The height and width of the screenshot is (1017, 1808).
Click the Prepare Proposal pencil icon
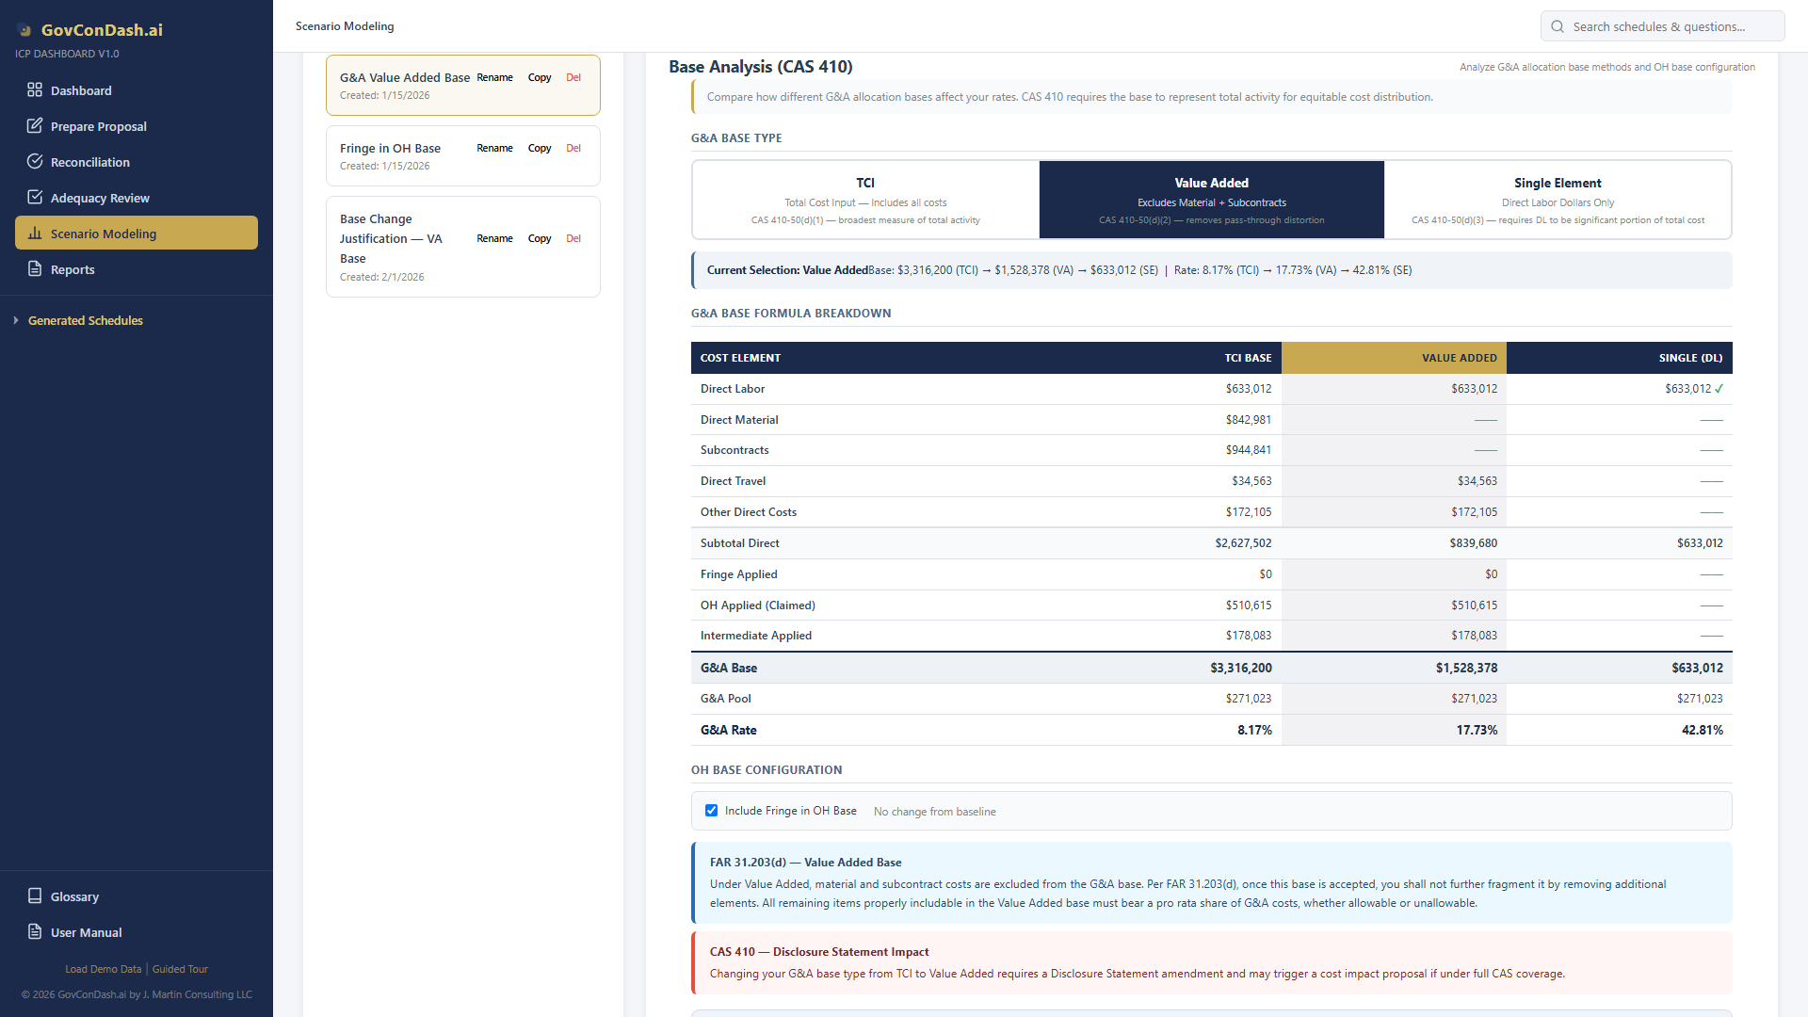click(x=35, y=126)
